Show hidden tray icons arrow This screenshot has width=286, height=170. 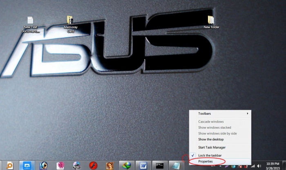[220, 166]
